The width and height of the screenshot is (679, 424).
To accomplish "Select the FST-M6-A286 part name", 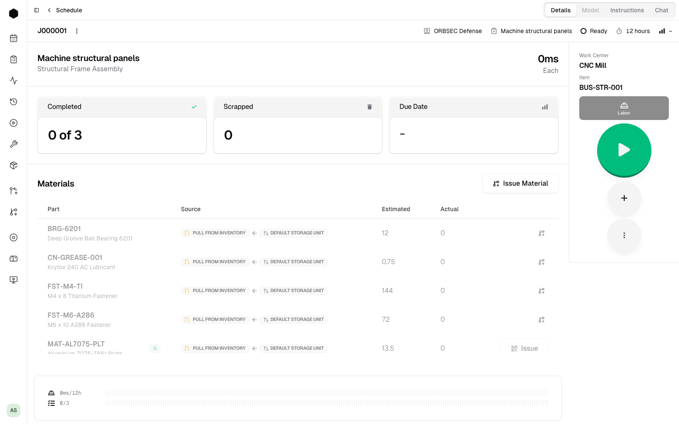I will 71,315.
